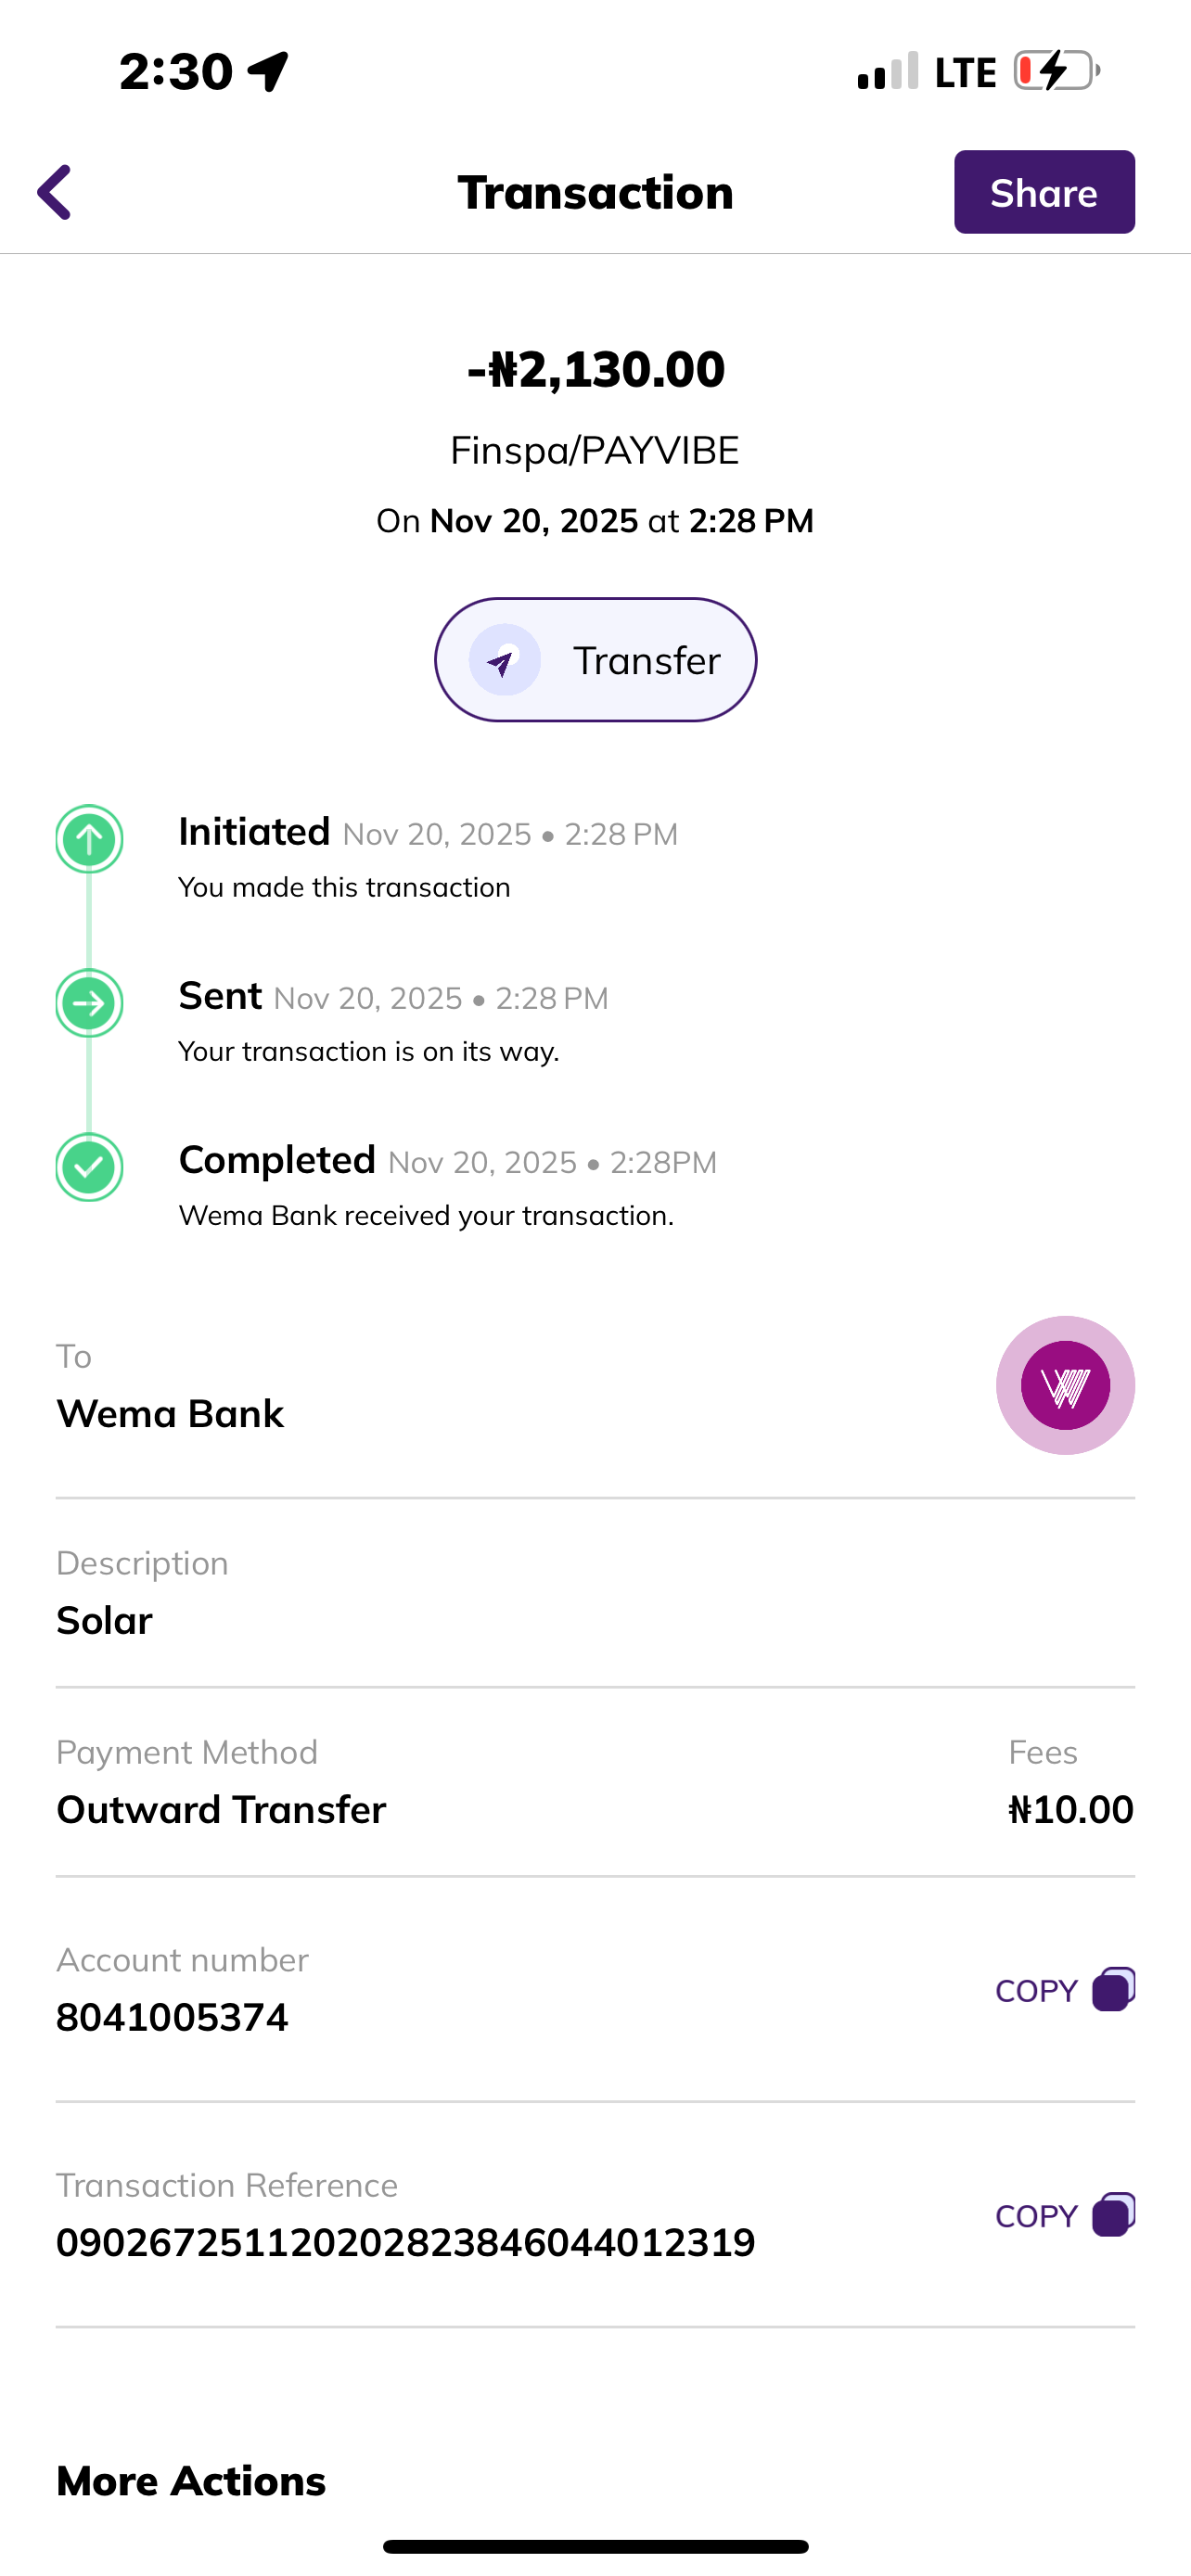The image size is (1191, 2576).
Task: Tap the back arrow chevron
Action: (55, 192)
